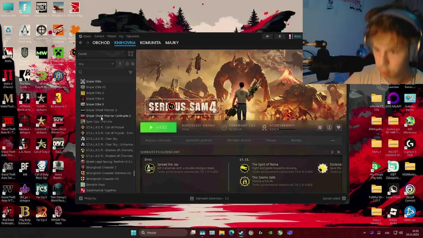Click Domů home in library sidebar
The image size is (423, 238).
(x=102, y=54)
